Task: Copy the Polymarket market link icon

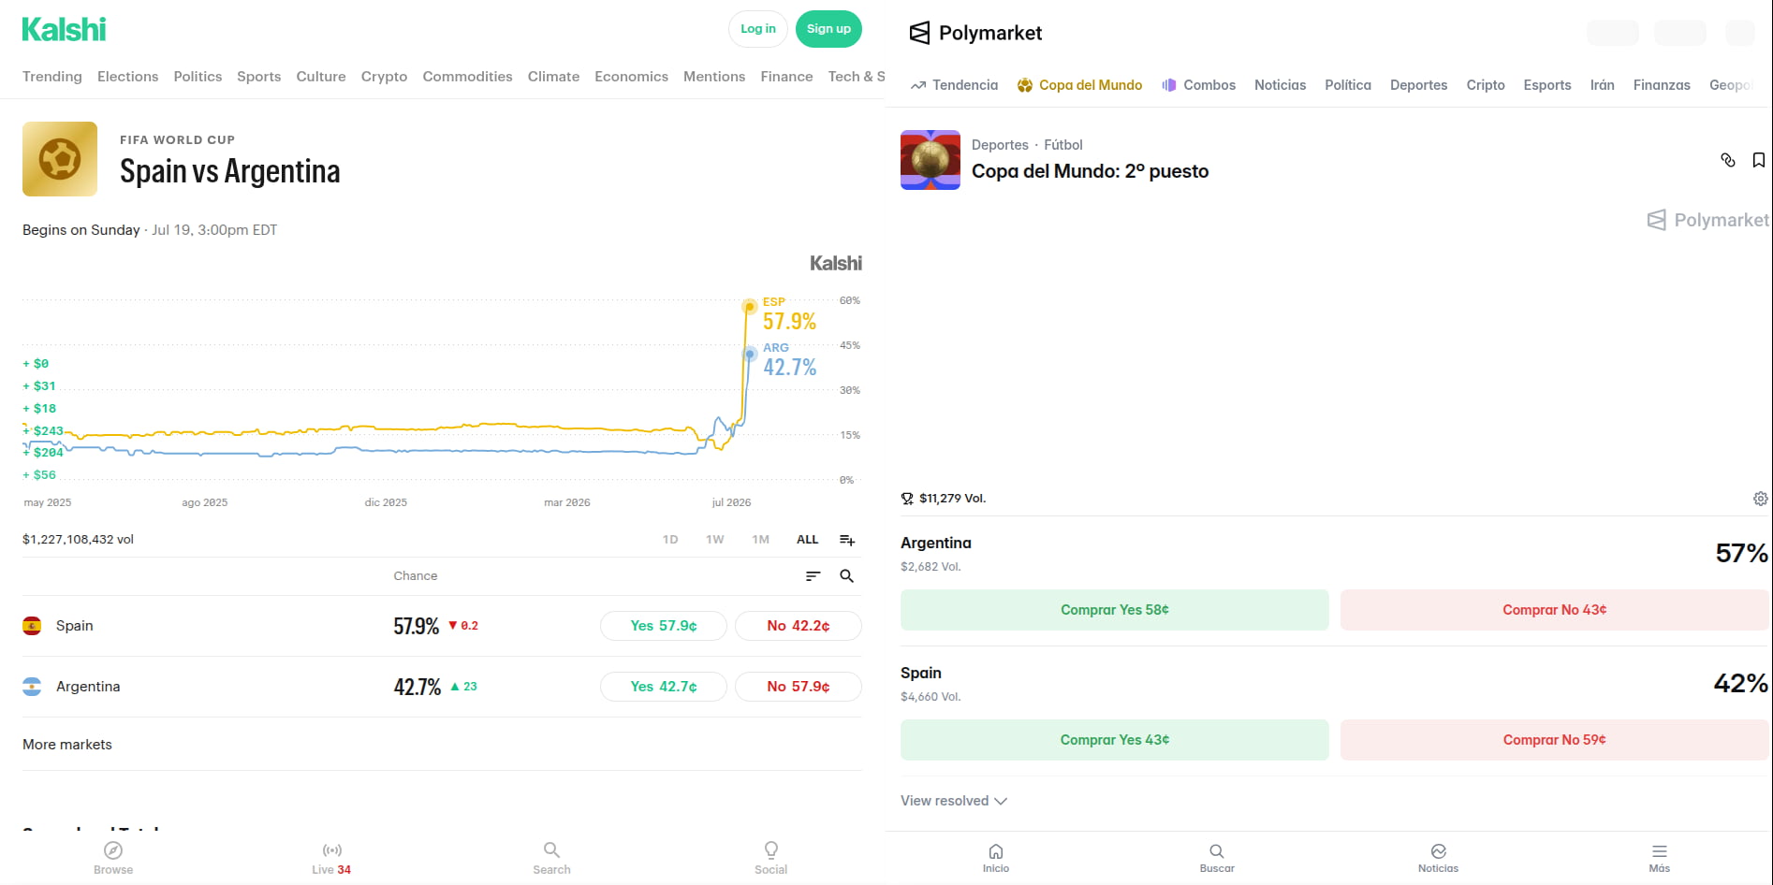Action: click(1728, 160)
